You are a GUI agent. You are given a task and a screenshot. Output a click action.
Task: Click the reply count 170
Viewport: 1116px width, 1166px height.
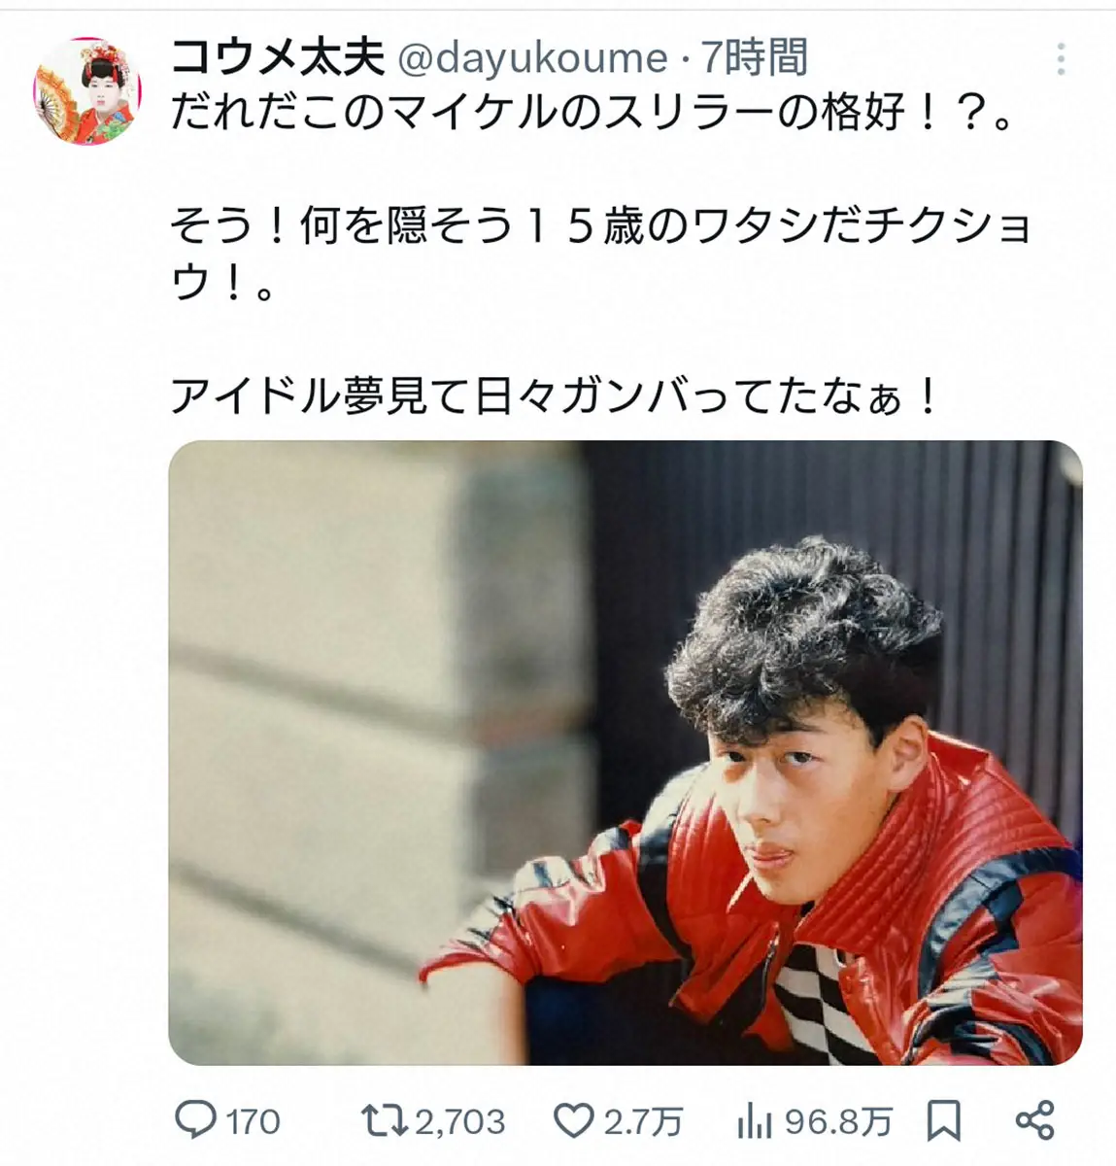254,1122
